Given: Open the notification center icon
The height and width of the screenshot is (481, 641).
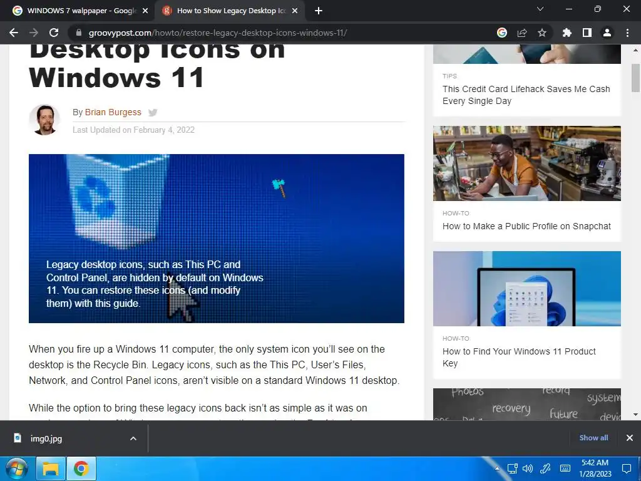Looking at the screenshot, I should click(x=626, y=468).
